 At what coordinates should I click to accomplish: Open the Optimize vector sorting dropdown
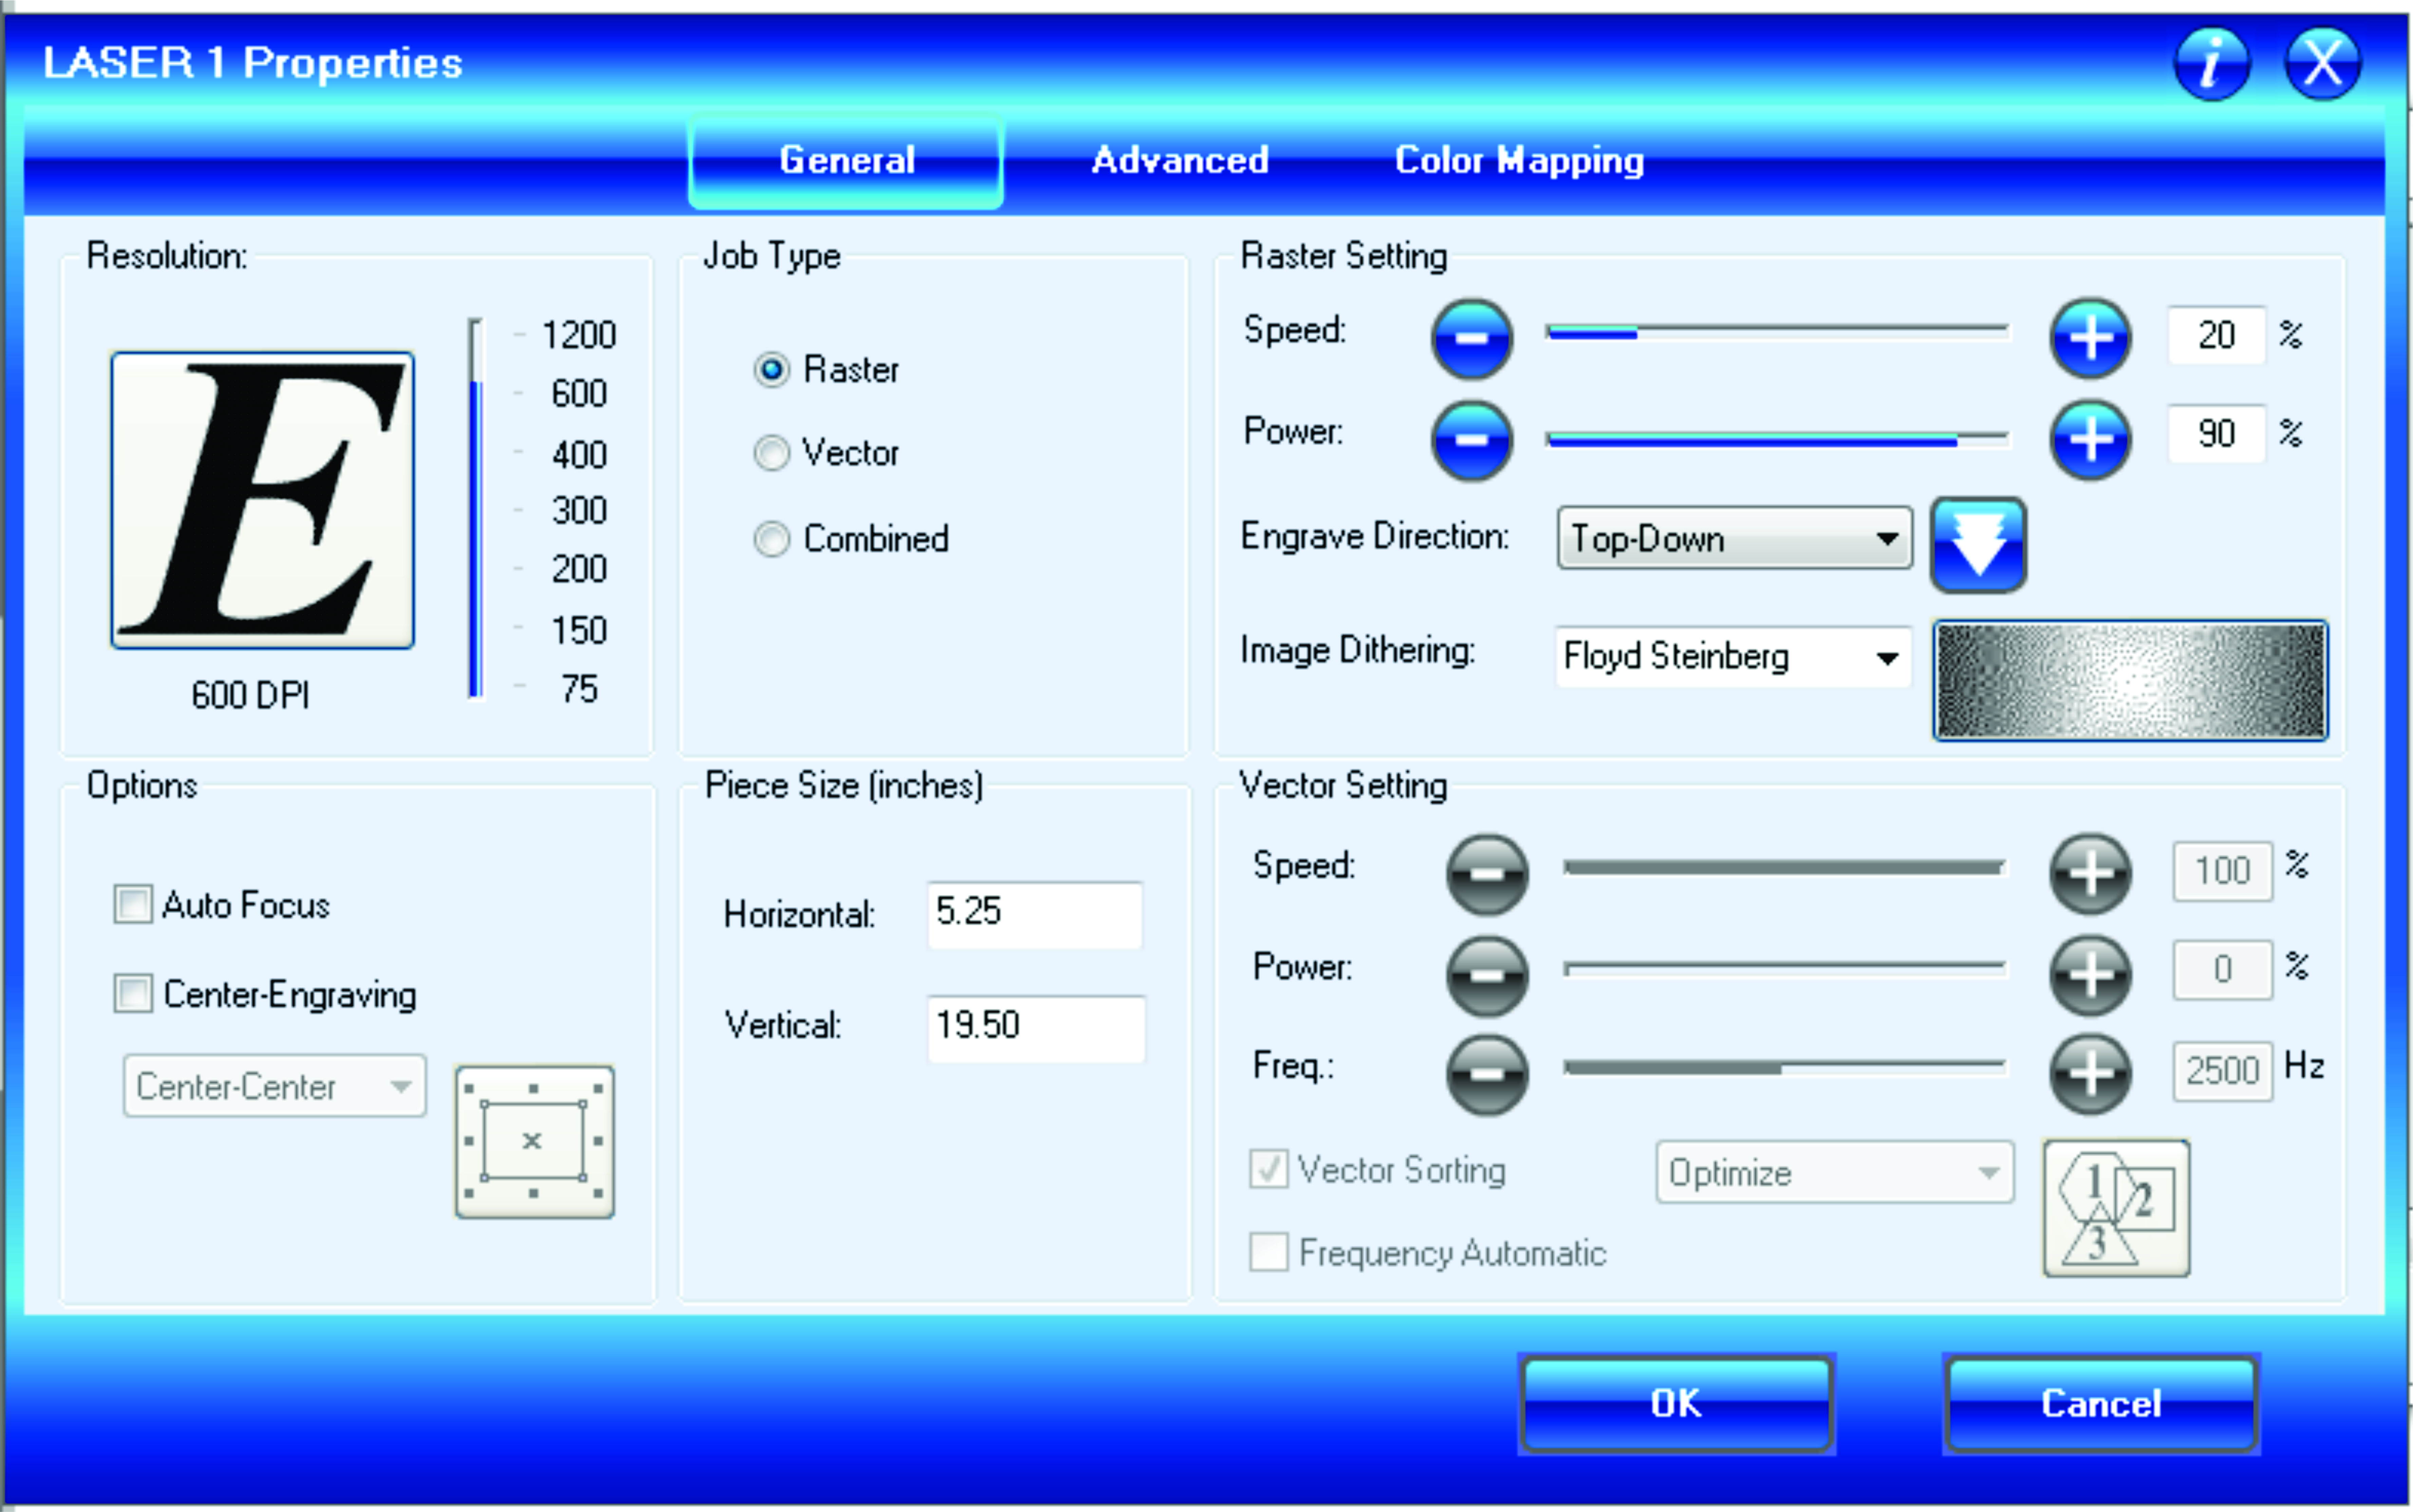tap(1835, 1172)
